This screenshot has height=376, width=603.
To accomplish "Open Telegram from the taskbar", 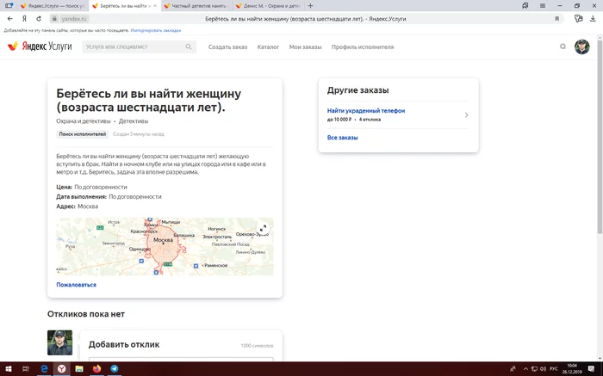I will tap(115, 369).
